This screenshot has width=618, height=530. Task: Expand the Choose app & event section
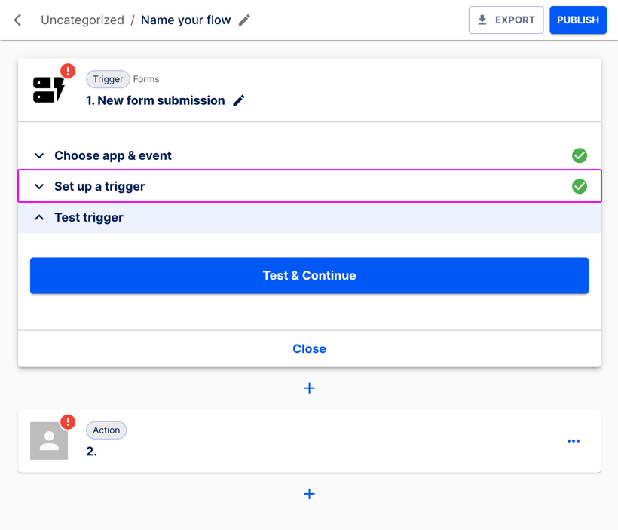coord(310,155)
